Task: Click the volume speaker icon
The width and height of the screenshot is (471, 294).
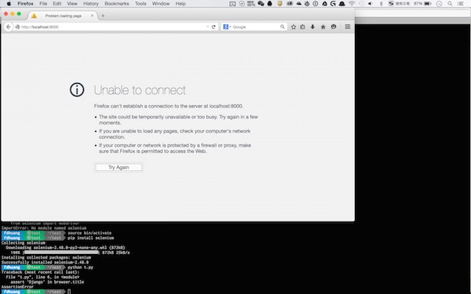Action: point(371,4)
